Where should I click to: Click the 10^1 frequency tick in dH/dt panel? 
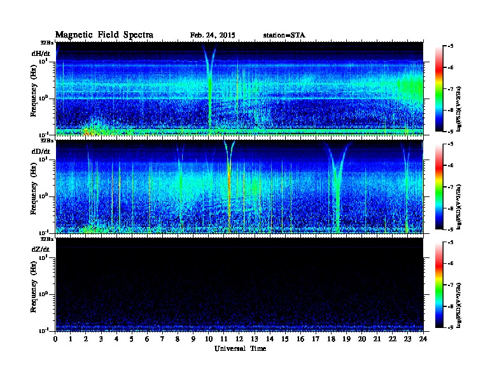(43, 61)
